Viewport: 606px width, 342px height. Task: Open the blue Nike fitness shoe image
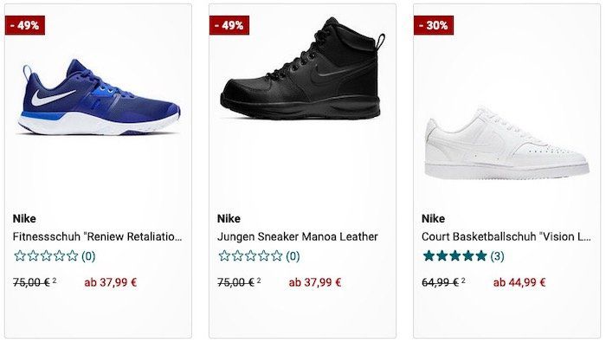(99, 97)
